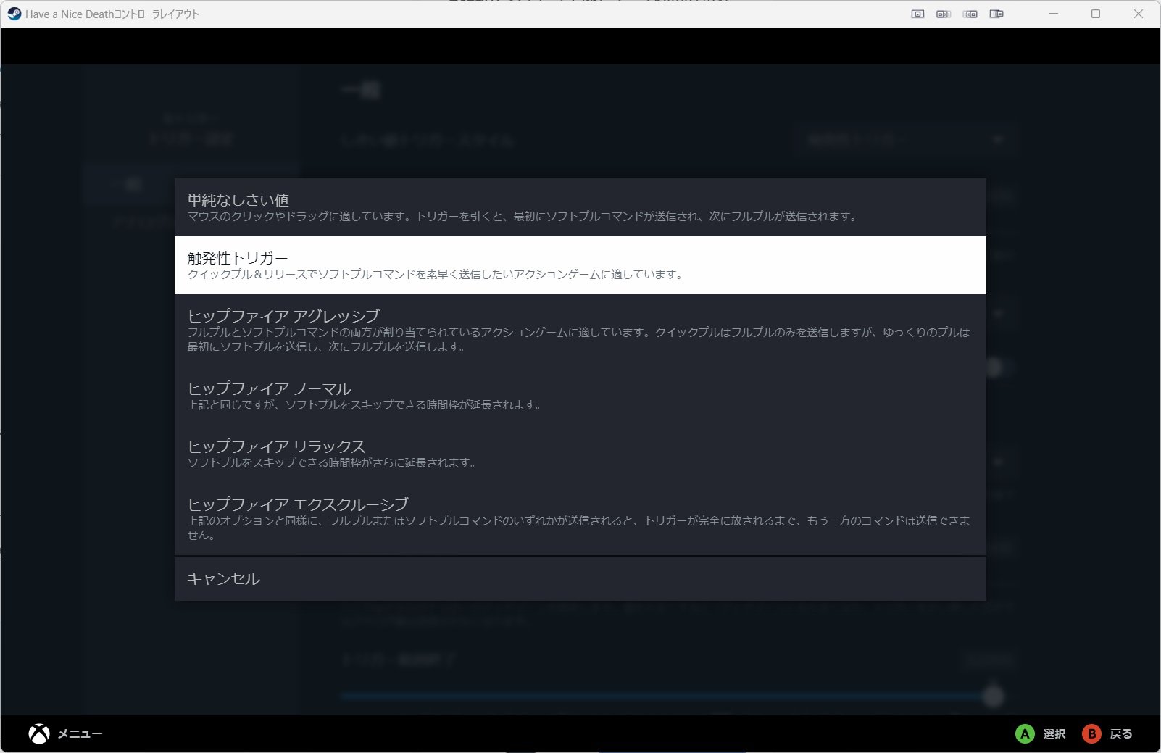This screenshot has width=1161, height=753.
Task: Click the Steam logo in title bar
Action: coord(14,14)
